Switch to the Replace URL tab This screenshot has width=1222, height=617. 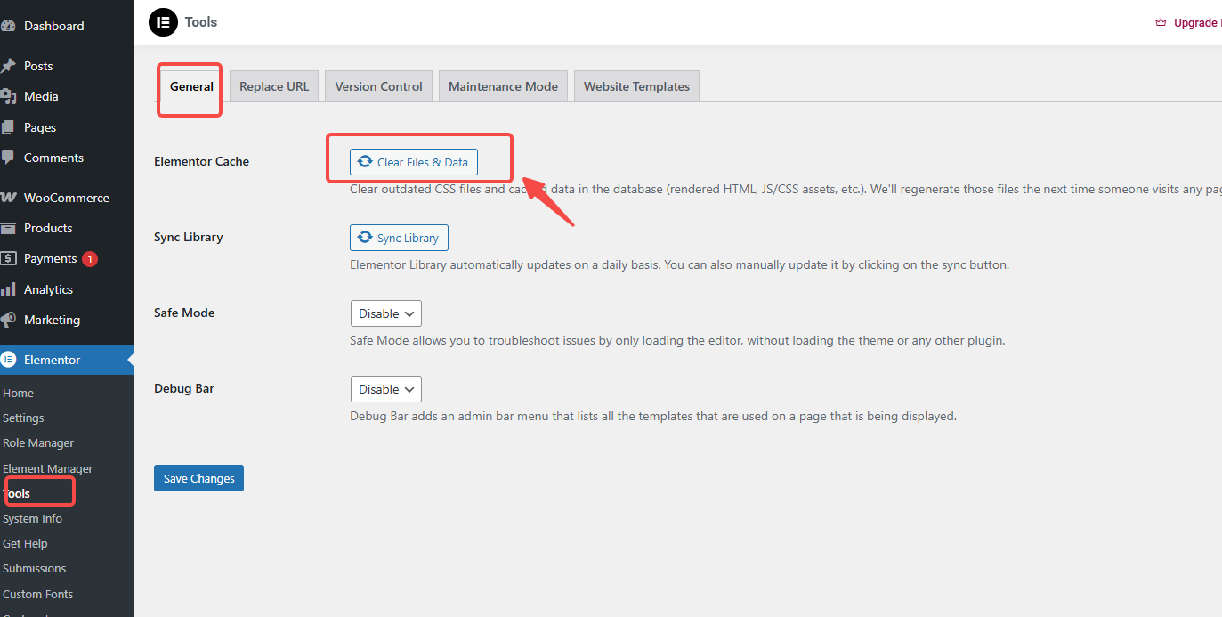[274, 86]
